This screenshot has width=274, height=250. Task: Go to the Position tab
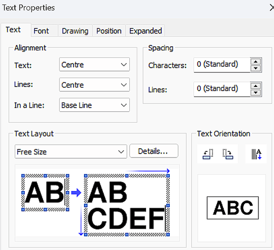109,31
